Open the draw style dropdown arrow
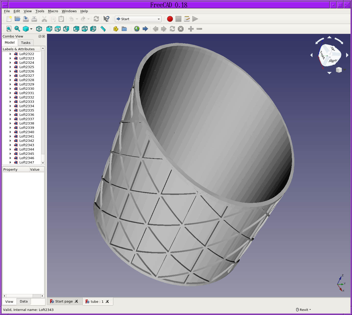Image resolution: width=352 pixels, height=315 pixels. (31, 29)
